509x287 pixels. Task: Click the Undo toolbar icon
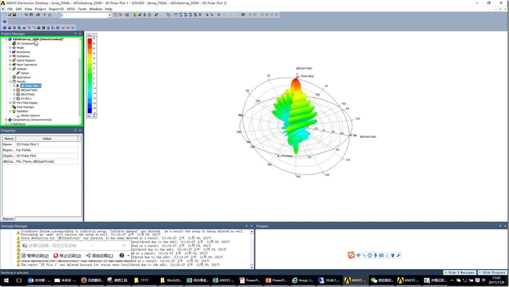[50, 15]
